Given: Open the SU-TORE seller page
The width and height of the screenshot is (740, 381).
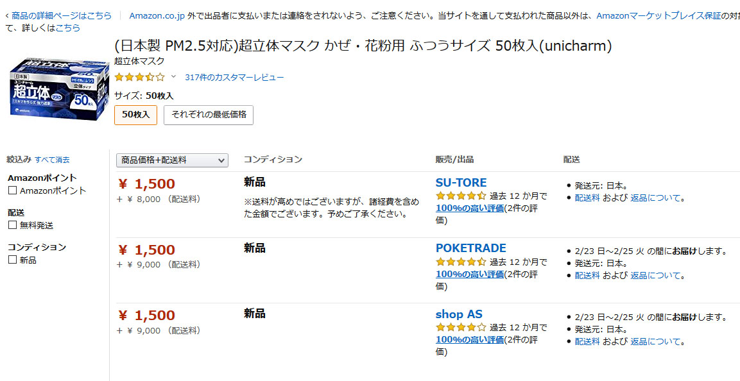Looking at the screenshot, I should coord(461,183).
